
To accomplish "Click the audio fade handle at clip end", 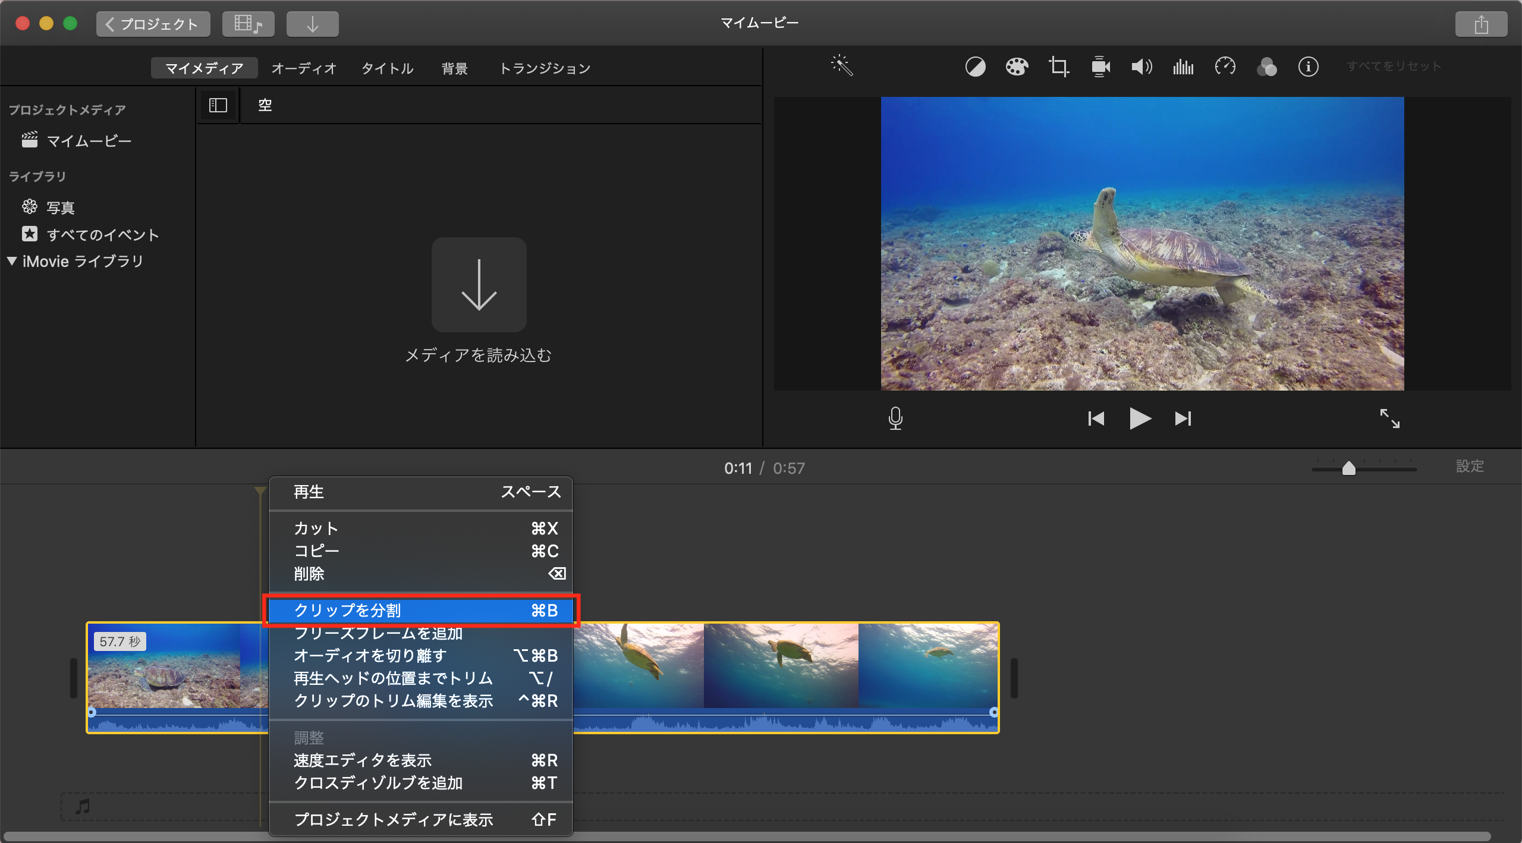I will point(993,712).
